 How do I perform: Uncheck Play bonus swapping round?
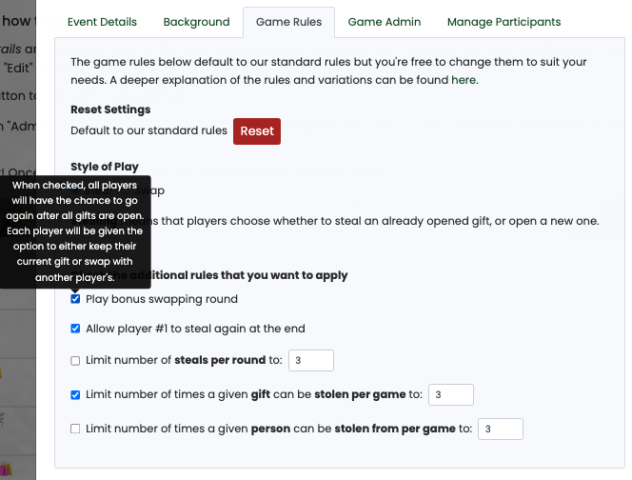(x=75, y=299)
